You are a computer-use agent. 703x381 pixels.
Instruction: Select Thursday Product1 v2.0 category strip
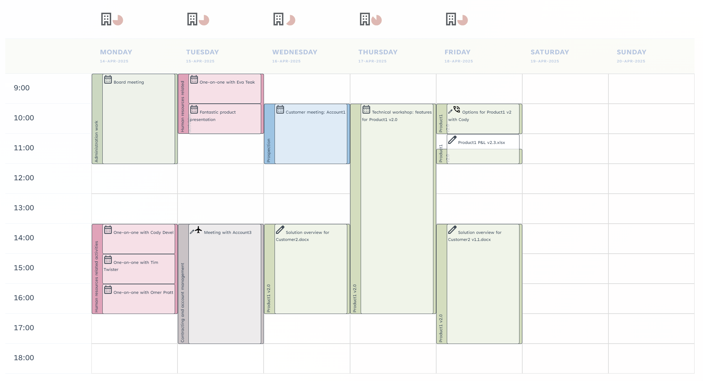pos(355,208)
